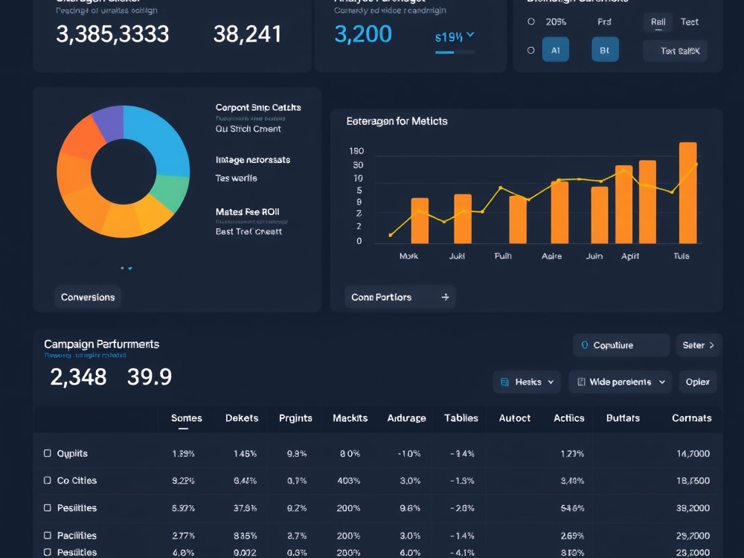The height and width of the screenshot is (558, 744).
Task: Tick the Paciiities row checkbox
Action: pos(48,535)
